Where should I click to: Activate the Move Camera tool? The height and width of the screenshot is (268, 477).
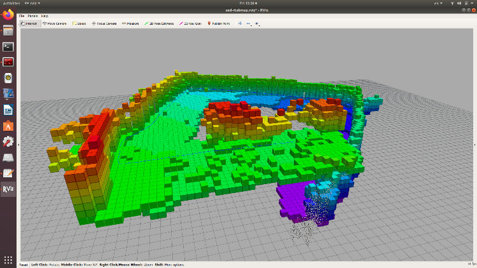click(x=55, y=23)
